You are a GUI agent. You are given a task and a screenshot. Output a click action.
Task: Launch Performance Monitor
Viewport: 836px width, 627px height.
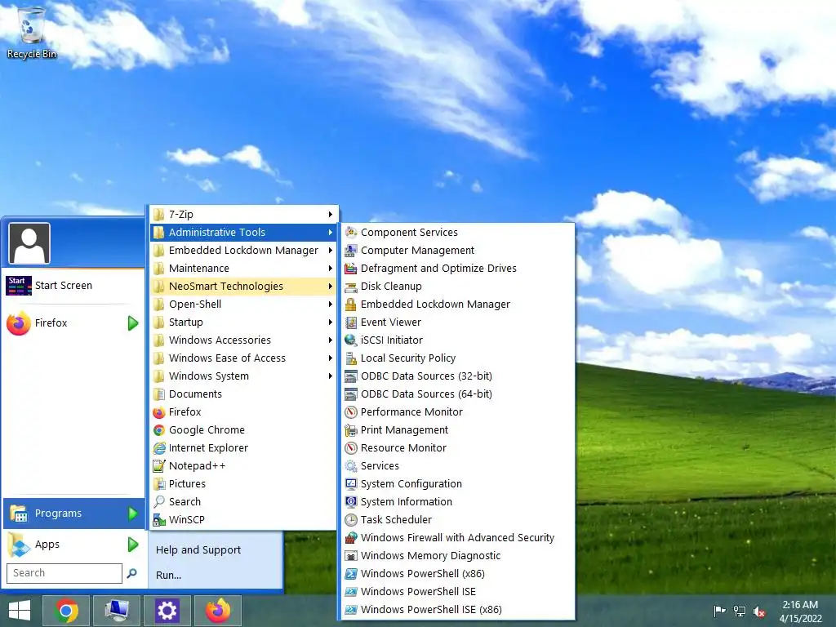(457, 411)
